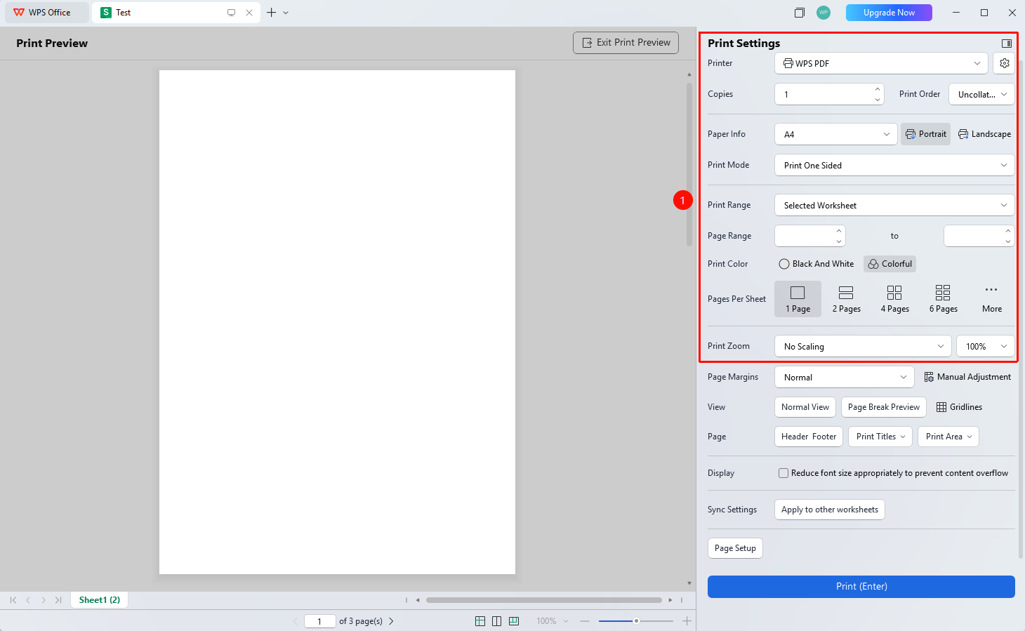Screen dimensions: 1025x631
Task: Click Exit Print Preview button
Action: (x=626, y=43)
